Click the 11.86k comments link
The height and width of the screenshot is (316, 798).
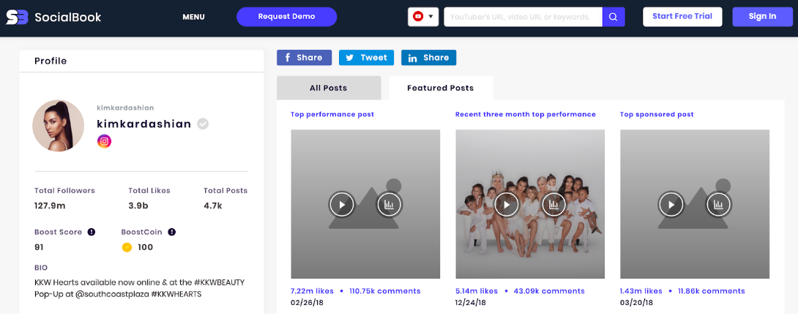(x=712, y=291)
